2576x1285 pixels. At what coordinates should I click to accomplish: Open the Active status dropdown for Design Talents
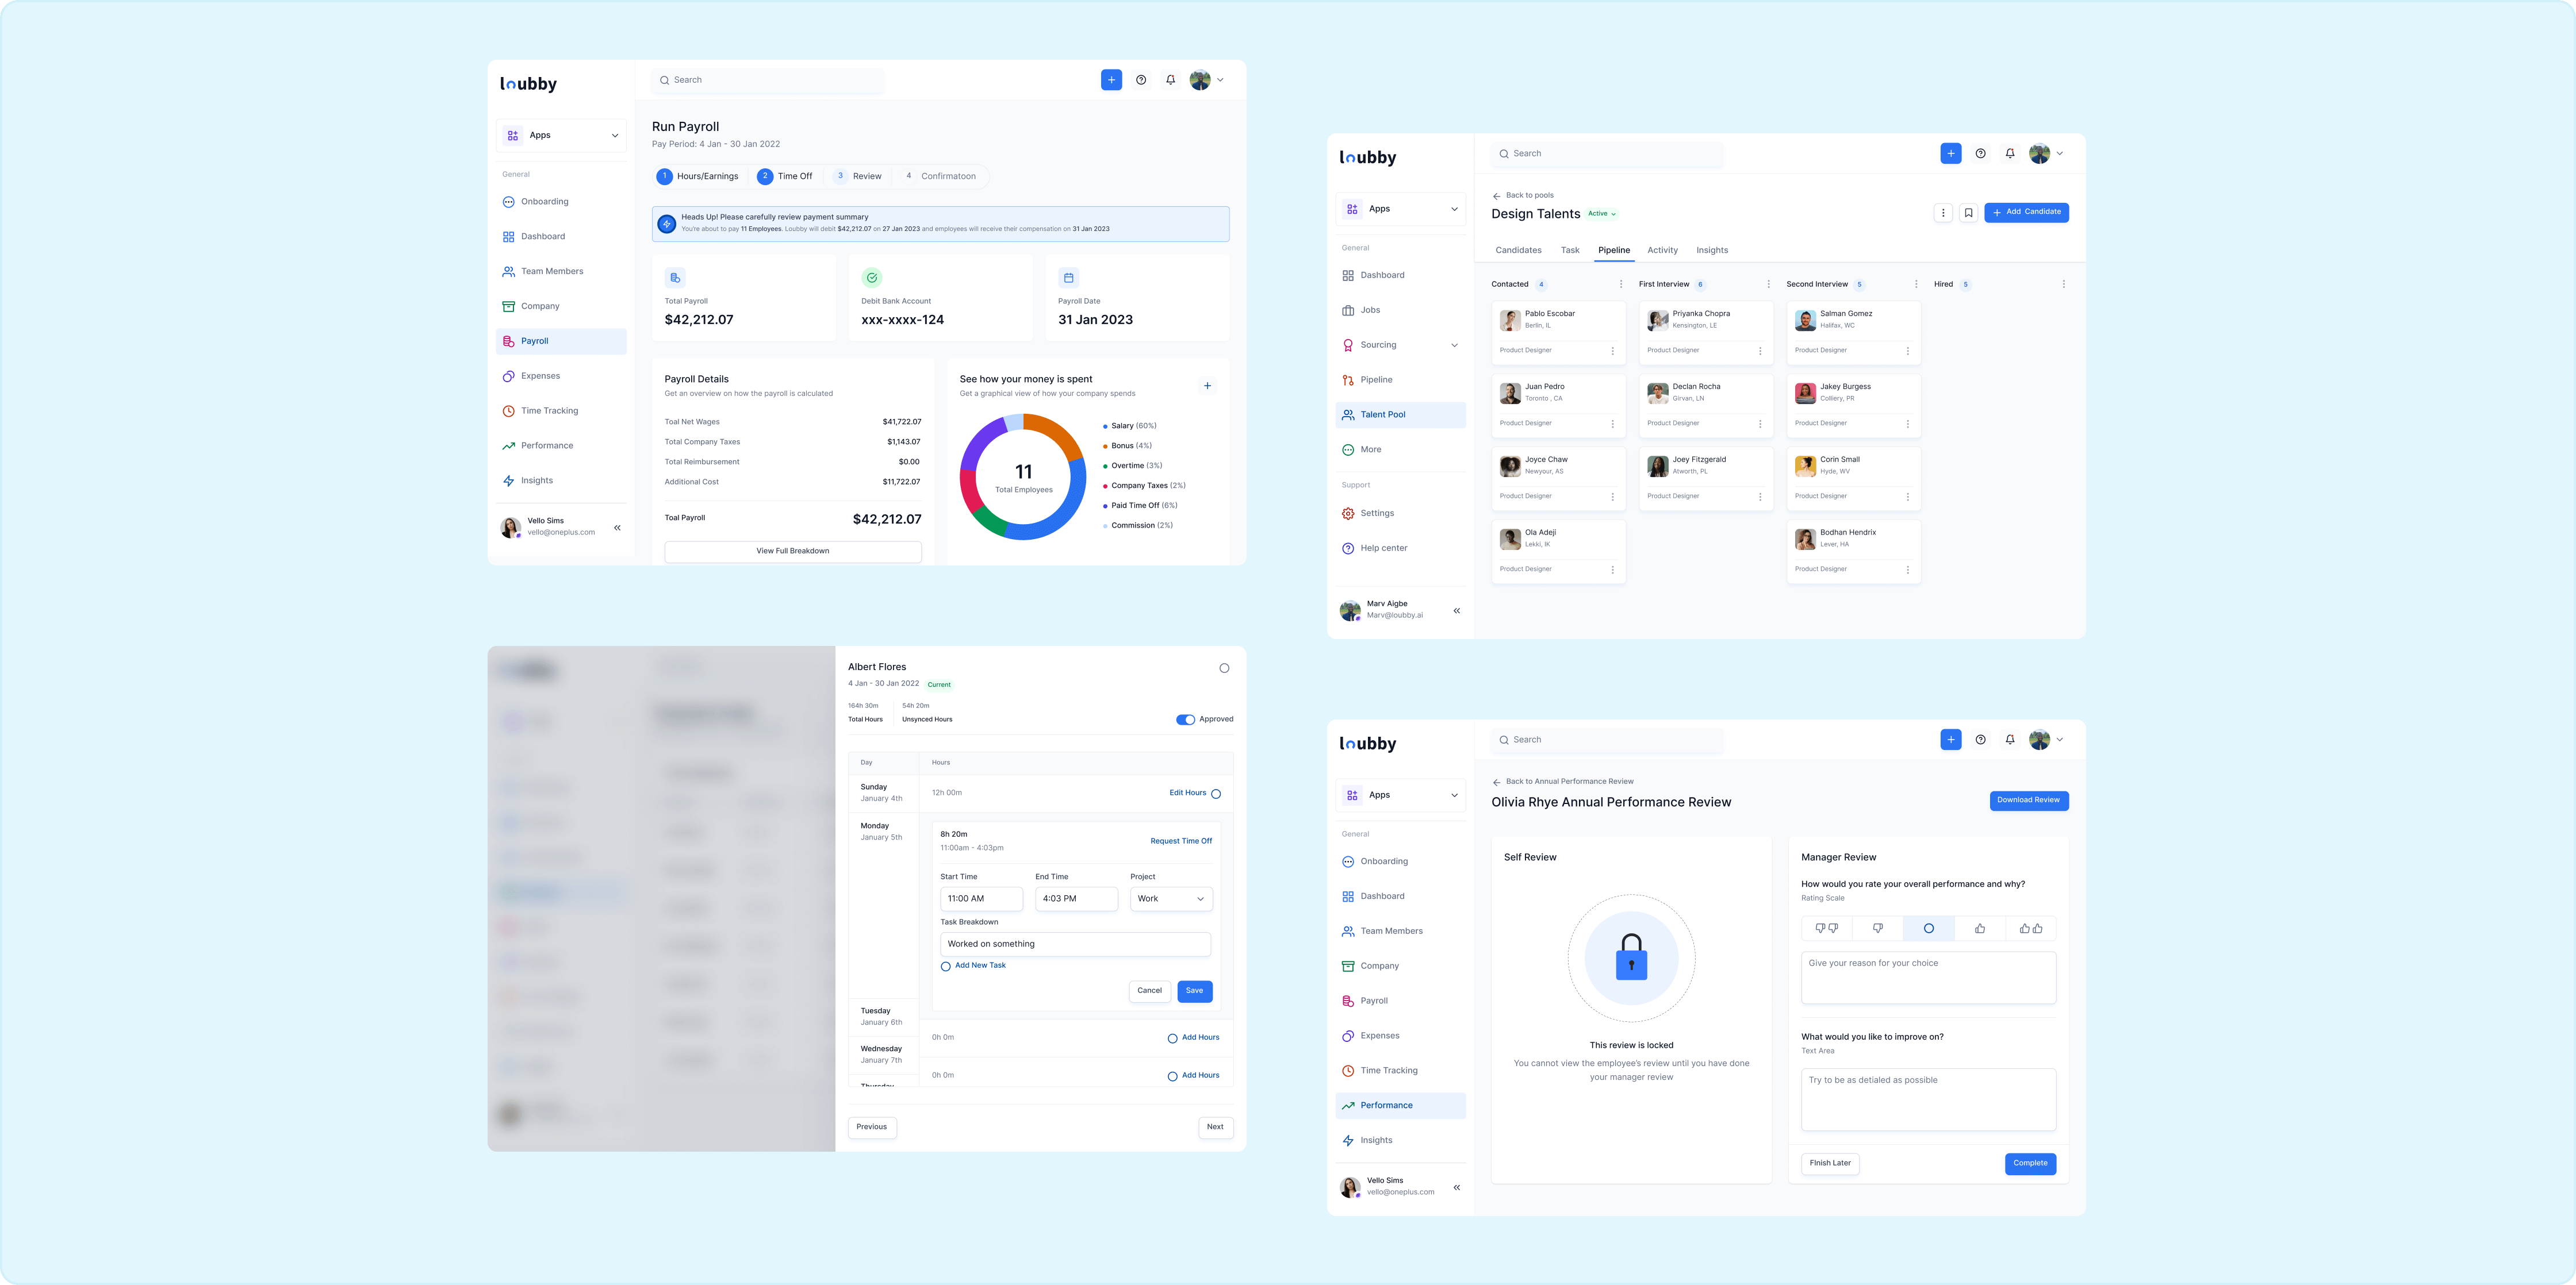1602,214
